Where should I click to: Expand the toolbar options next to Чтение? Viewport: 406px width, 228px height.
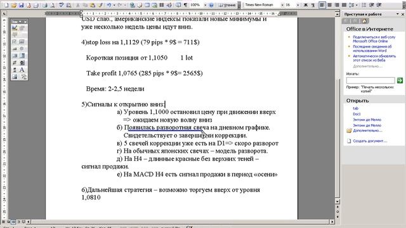(x=239, y=5)
